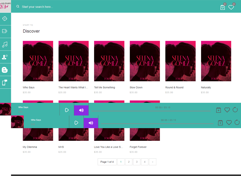The width and height of the screenshot is (241, 176).
Task: Seek on the lower player progress bar
Action: pyautogui.click(x=157, y=123)
